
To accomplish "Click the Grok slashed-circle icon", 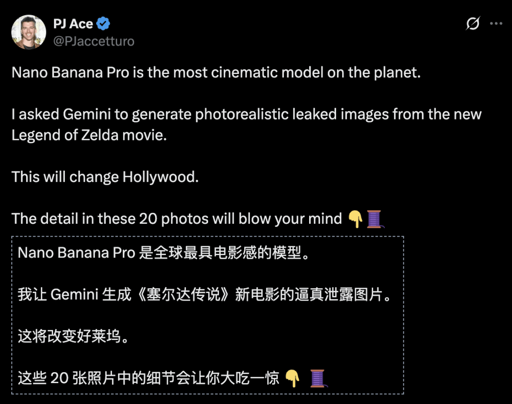I will pos(473,23).
